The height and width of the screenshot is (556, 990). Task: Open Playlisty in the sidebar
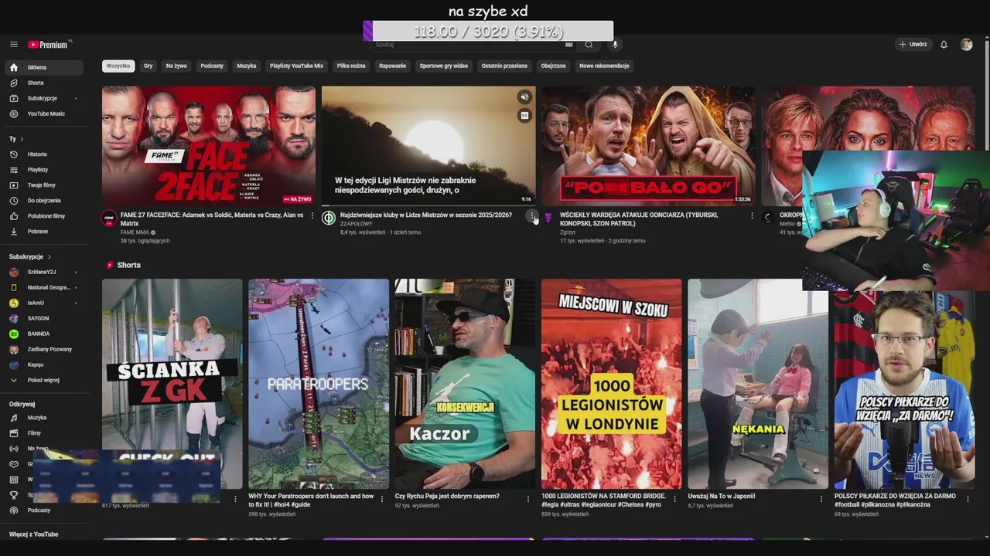(43, 170)
